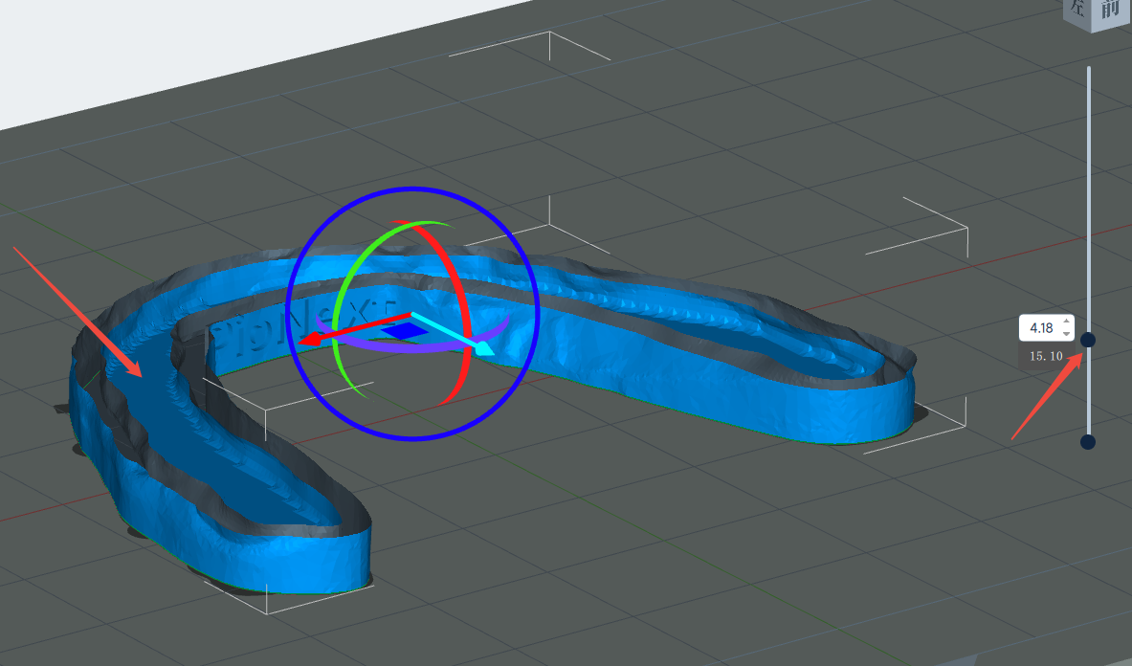Click the bottom layer slider handle
The image size is (1132, 666).
coord(1088,441)
